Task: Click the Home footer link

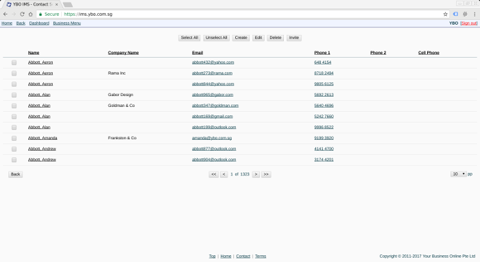Action: 226,257
